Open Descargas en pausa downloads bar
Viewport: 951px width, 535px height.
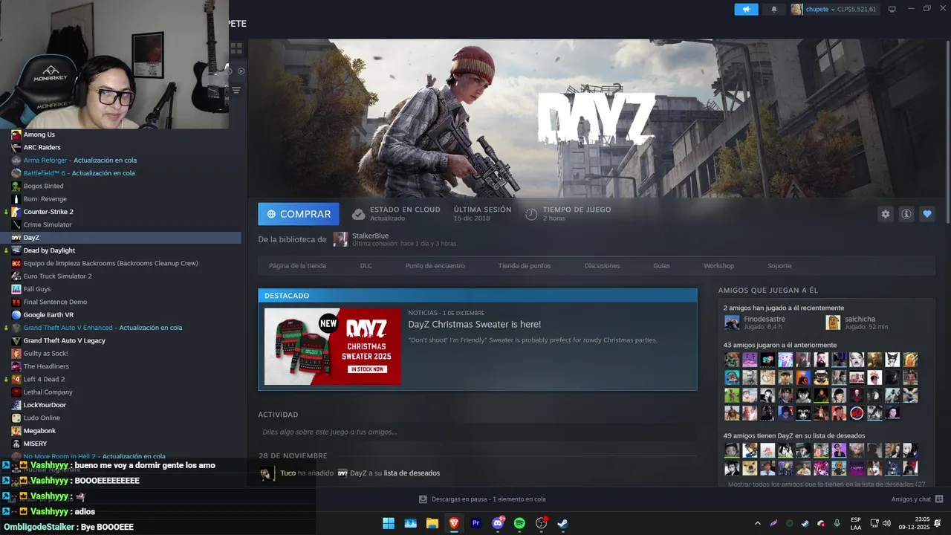(x=482, y=499)
